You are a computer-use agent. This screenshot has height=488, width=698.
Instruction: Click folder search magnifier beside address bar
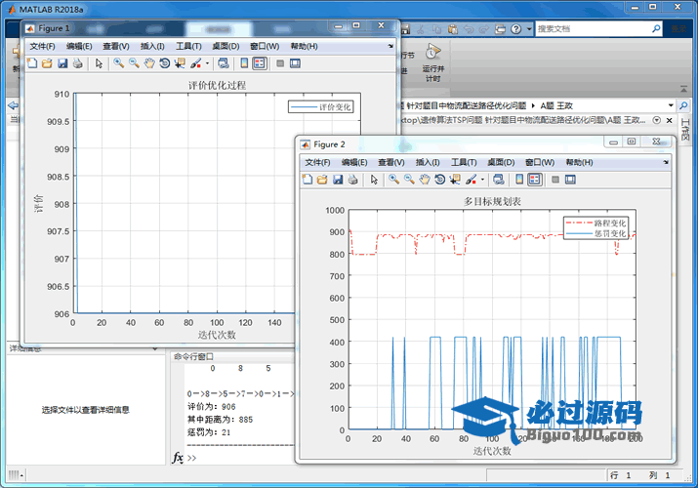click(x=683, y=105)
